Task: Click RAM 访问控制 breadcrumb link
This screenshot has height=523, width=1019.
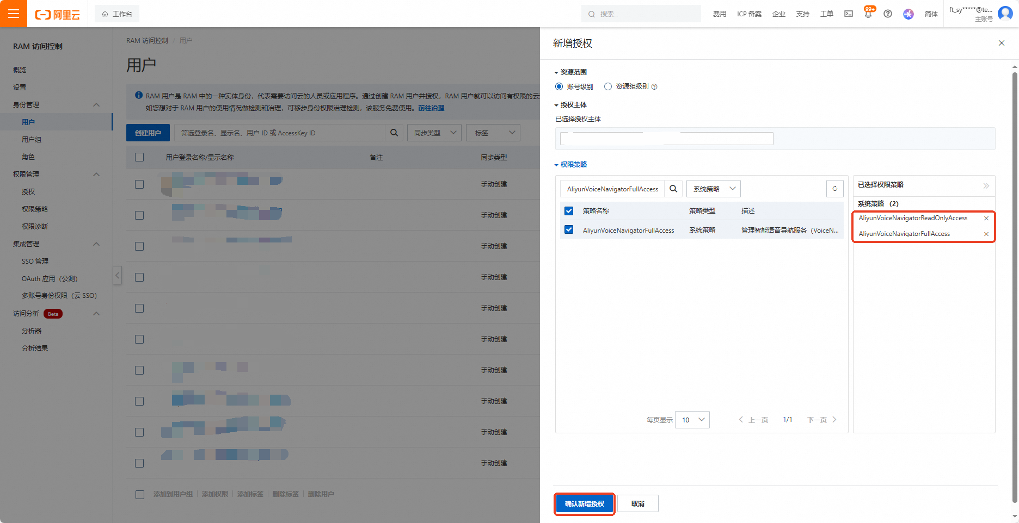Action: point(147,41)
